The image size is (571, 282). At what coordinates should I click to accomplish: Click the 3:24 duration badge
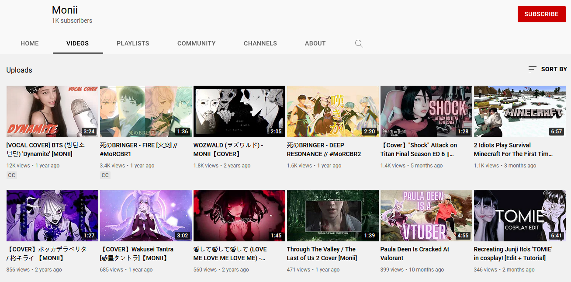[89, 132]
